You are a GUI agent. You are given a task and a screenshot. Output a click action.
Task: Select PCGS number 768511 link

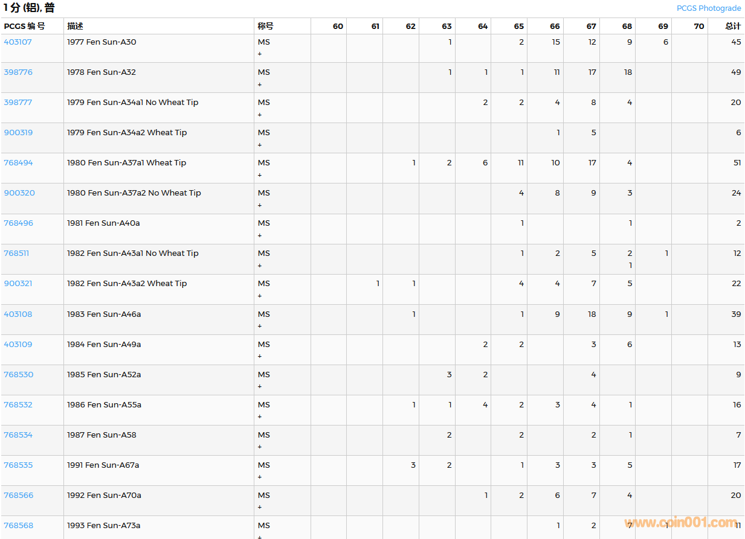click(x=16, y=254)
